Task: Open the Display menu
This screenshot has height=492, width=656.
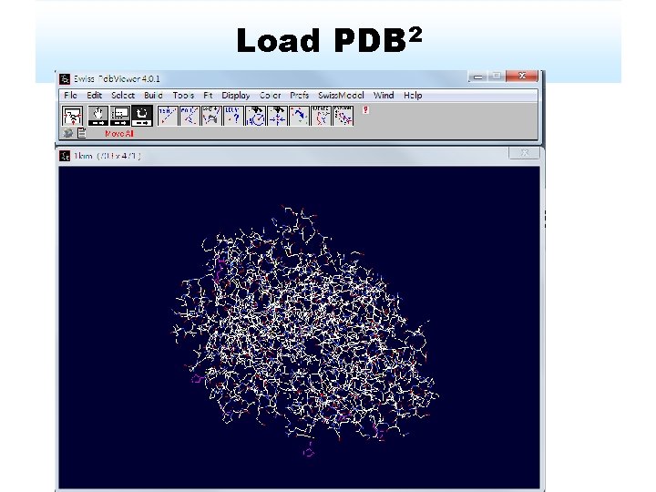Action: coord(236,96)
